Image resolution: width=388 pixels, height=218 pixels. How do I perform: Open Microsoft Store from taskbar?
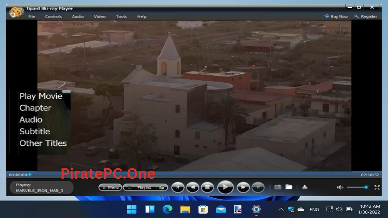click(203, 209)
